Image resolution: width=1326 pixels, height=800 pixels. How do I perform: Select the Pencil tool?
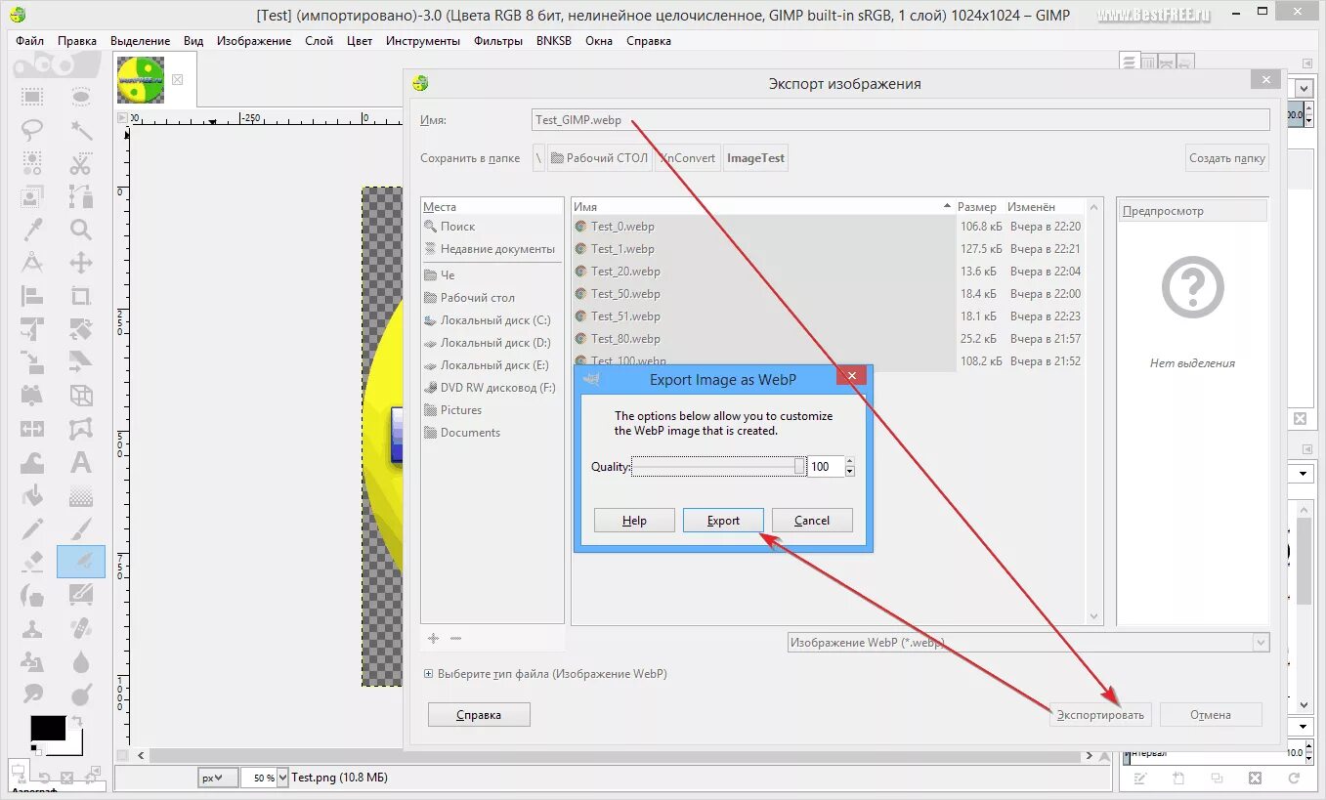[x=32, y=528]
